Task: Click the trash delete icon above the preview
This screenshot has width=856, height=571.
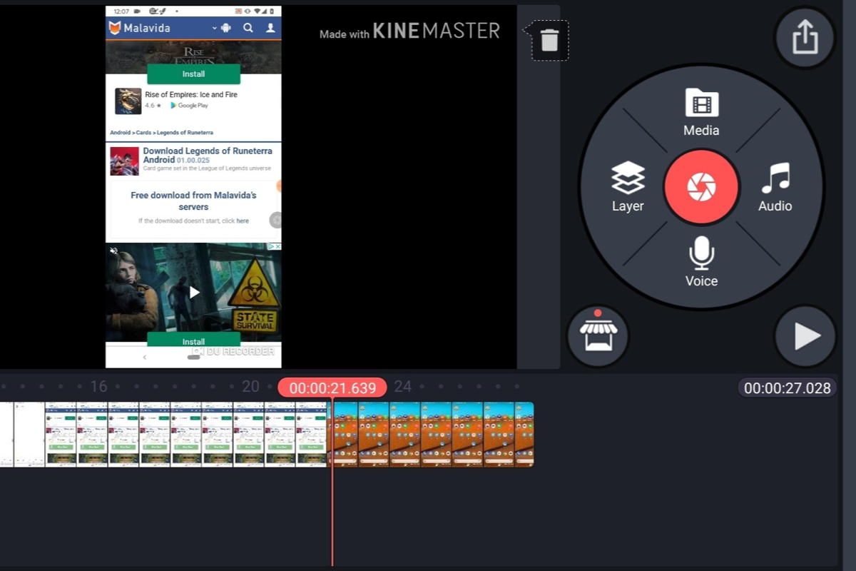Action: coord(548,41)
